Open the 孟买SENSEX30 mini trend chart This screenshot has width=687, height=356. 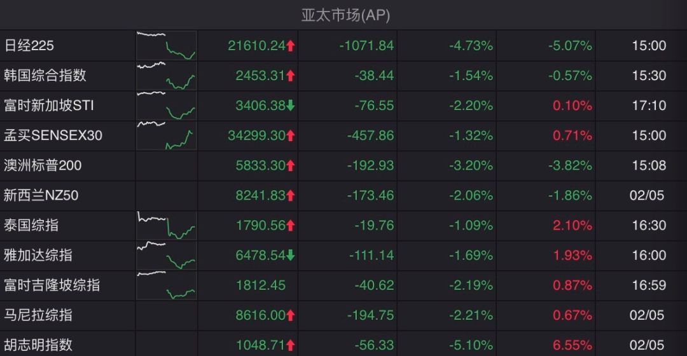(x=167, y=136)
